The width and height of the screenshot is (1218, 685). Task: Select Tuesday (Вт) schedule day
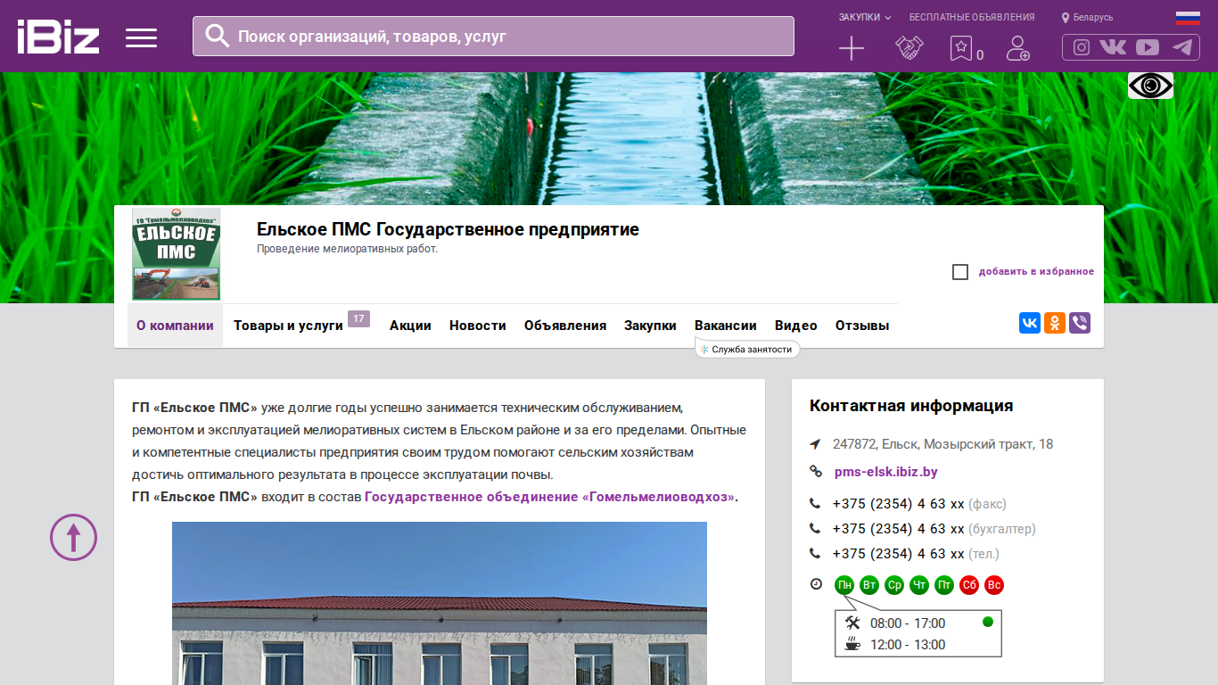pos(869,585)
